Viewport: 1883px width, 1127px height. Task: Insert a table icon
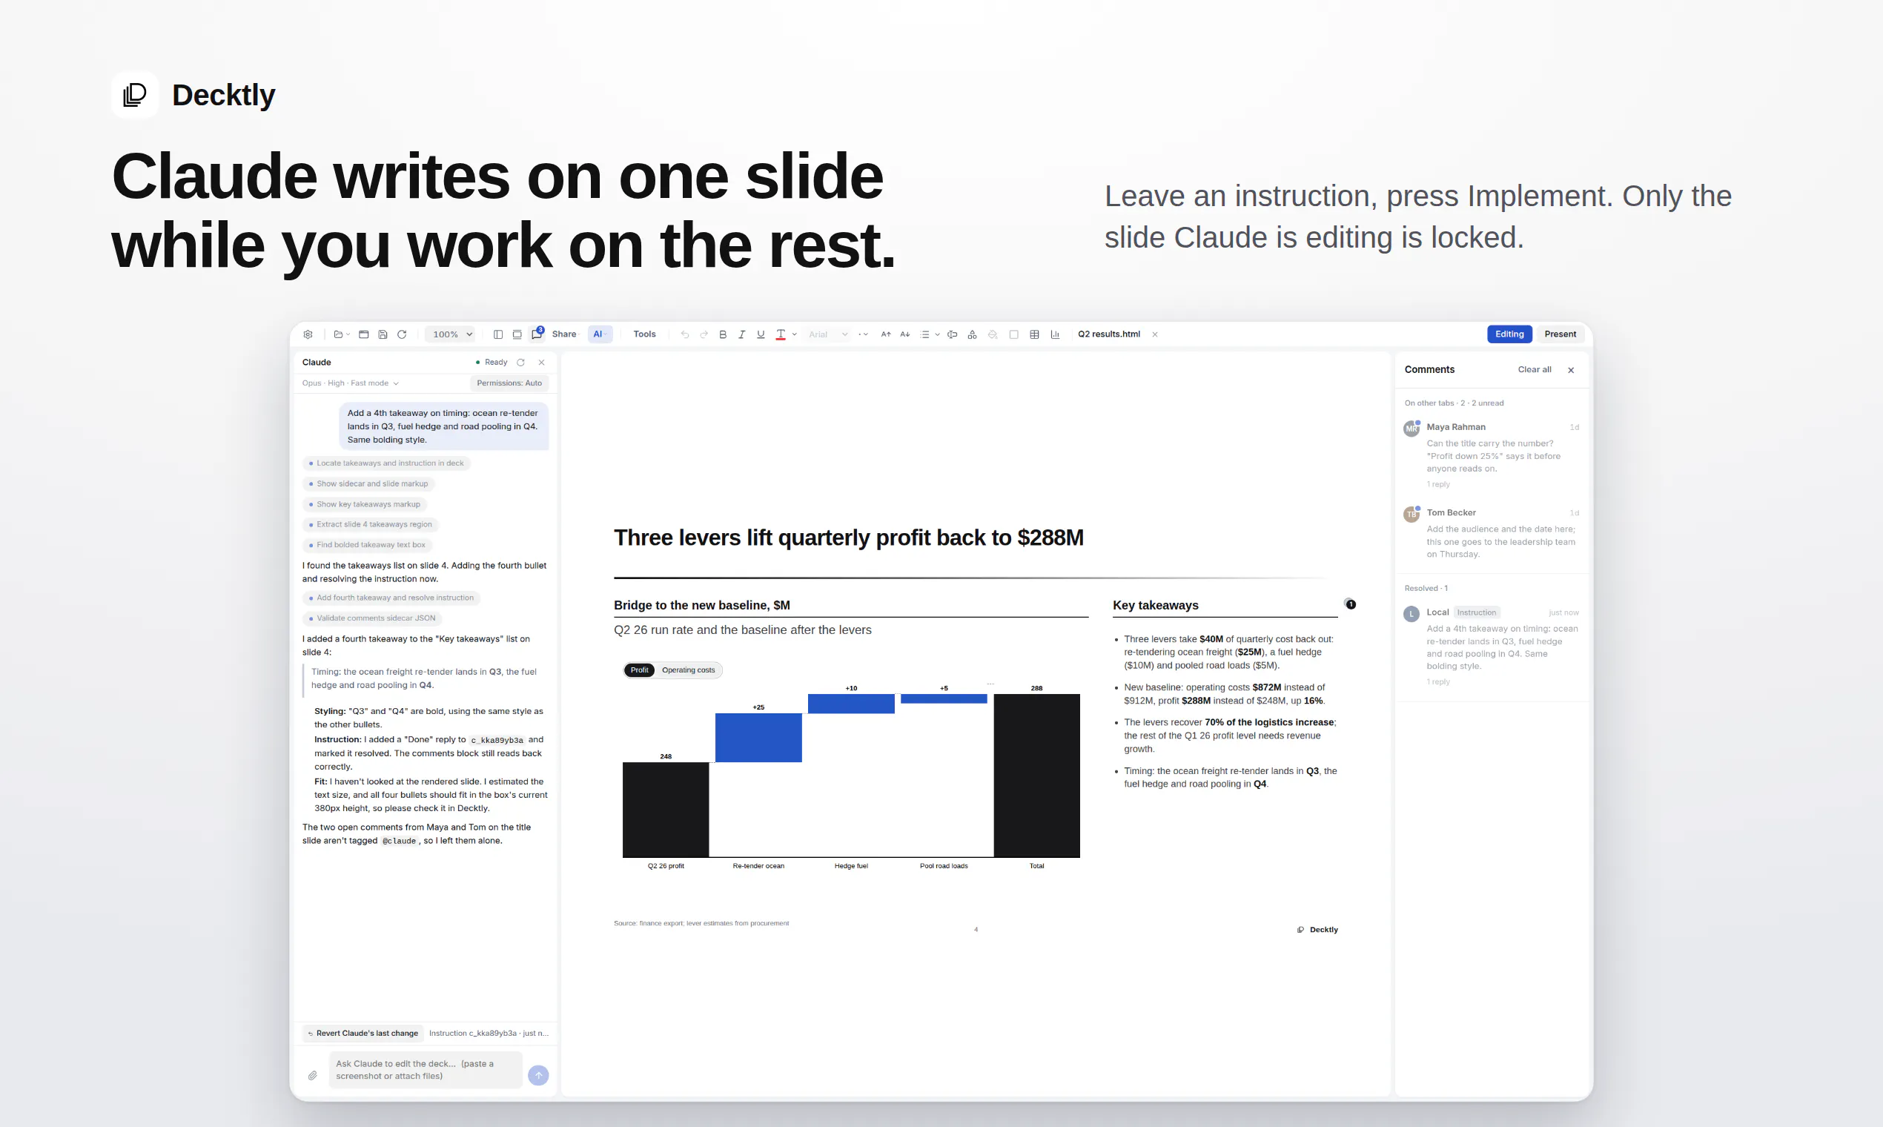tap(1034, 334)
